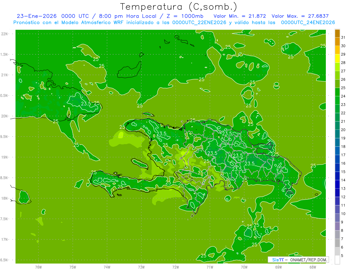Click the '0000UTC_22ENE2026' initialization time

199,23
